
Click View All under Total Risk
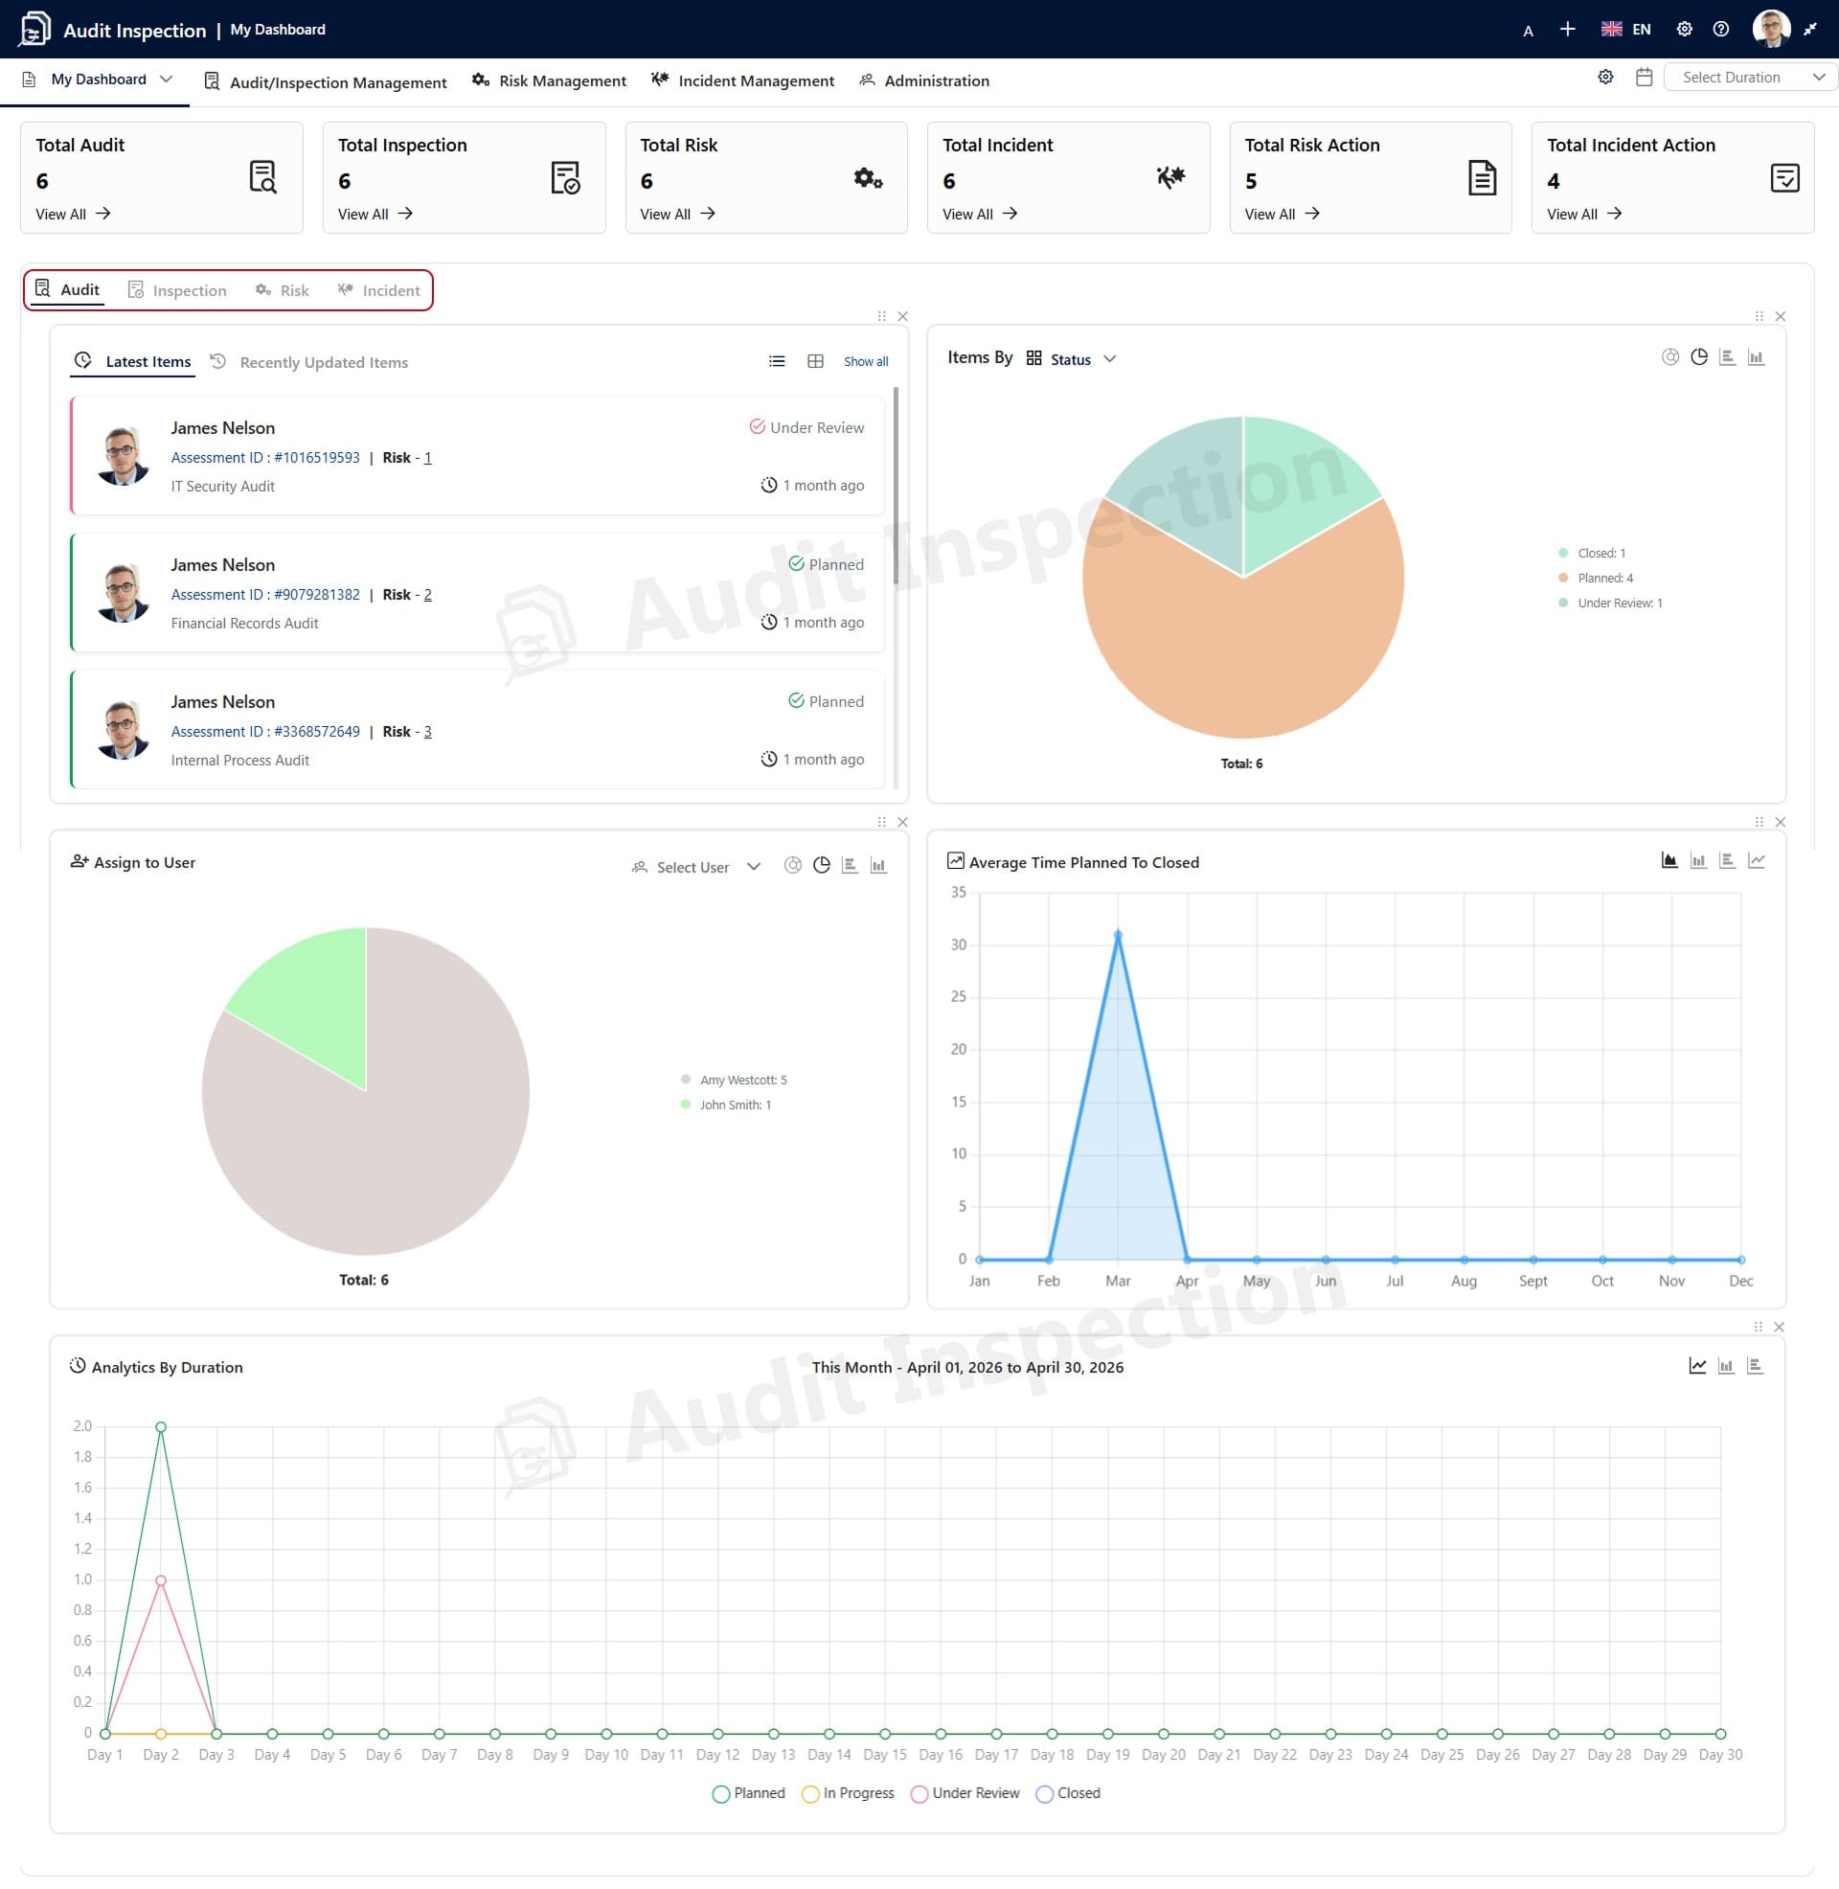(678, 215)
